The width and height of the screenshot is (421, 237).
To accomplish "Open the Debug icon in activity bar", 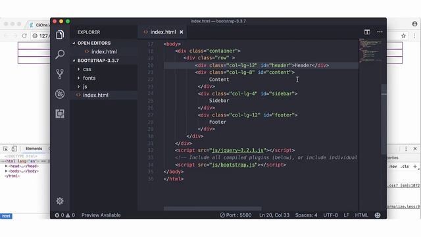I will (x=60, y=93).
